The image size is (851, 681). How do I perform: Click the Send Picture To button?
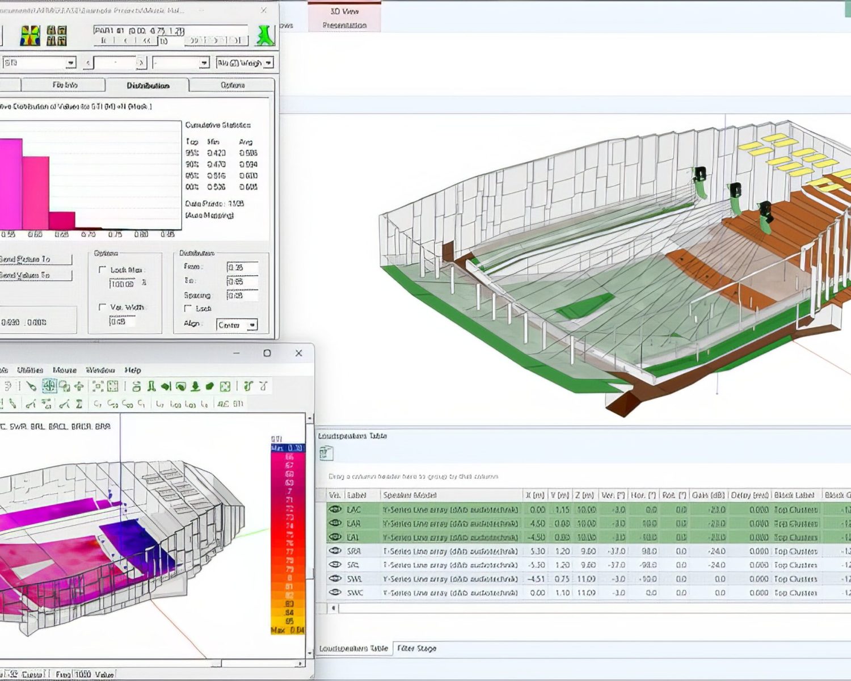(35, 259)
